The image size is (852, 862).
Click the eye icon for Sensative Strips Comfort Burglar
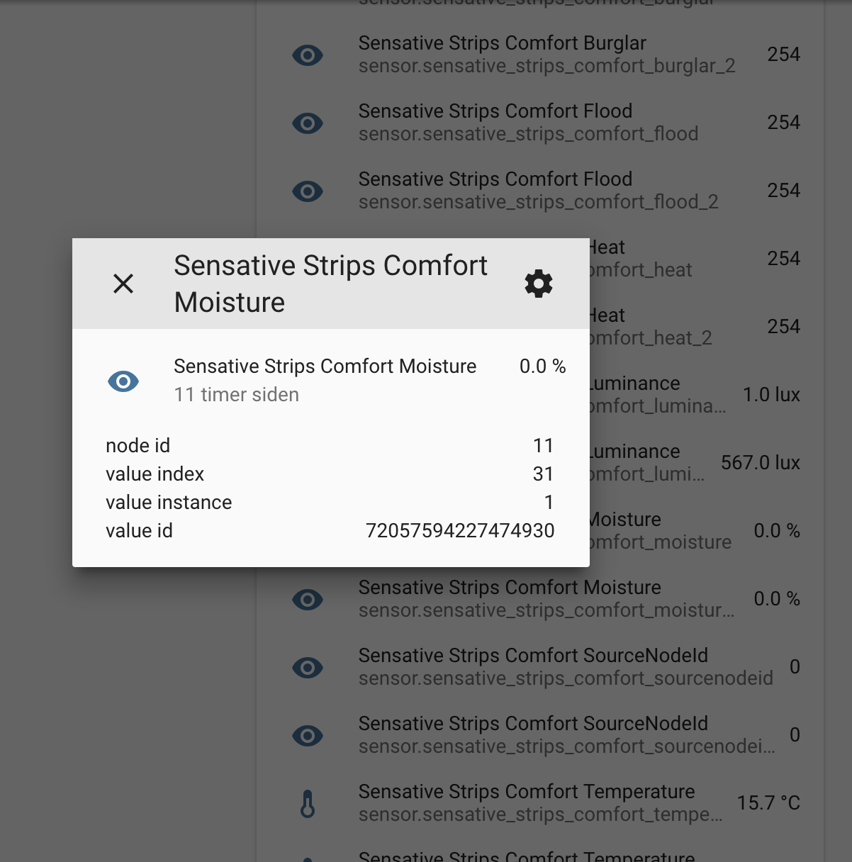(x=308, y=55)
